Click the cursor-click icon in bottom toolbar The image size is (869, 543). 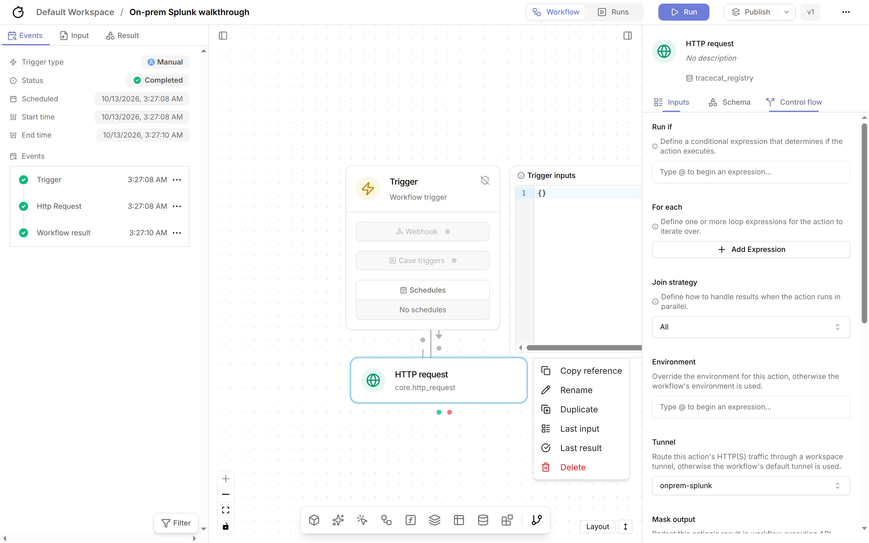[362, 520]
